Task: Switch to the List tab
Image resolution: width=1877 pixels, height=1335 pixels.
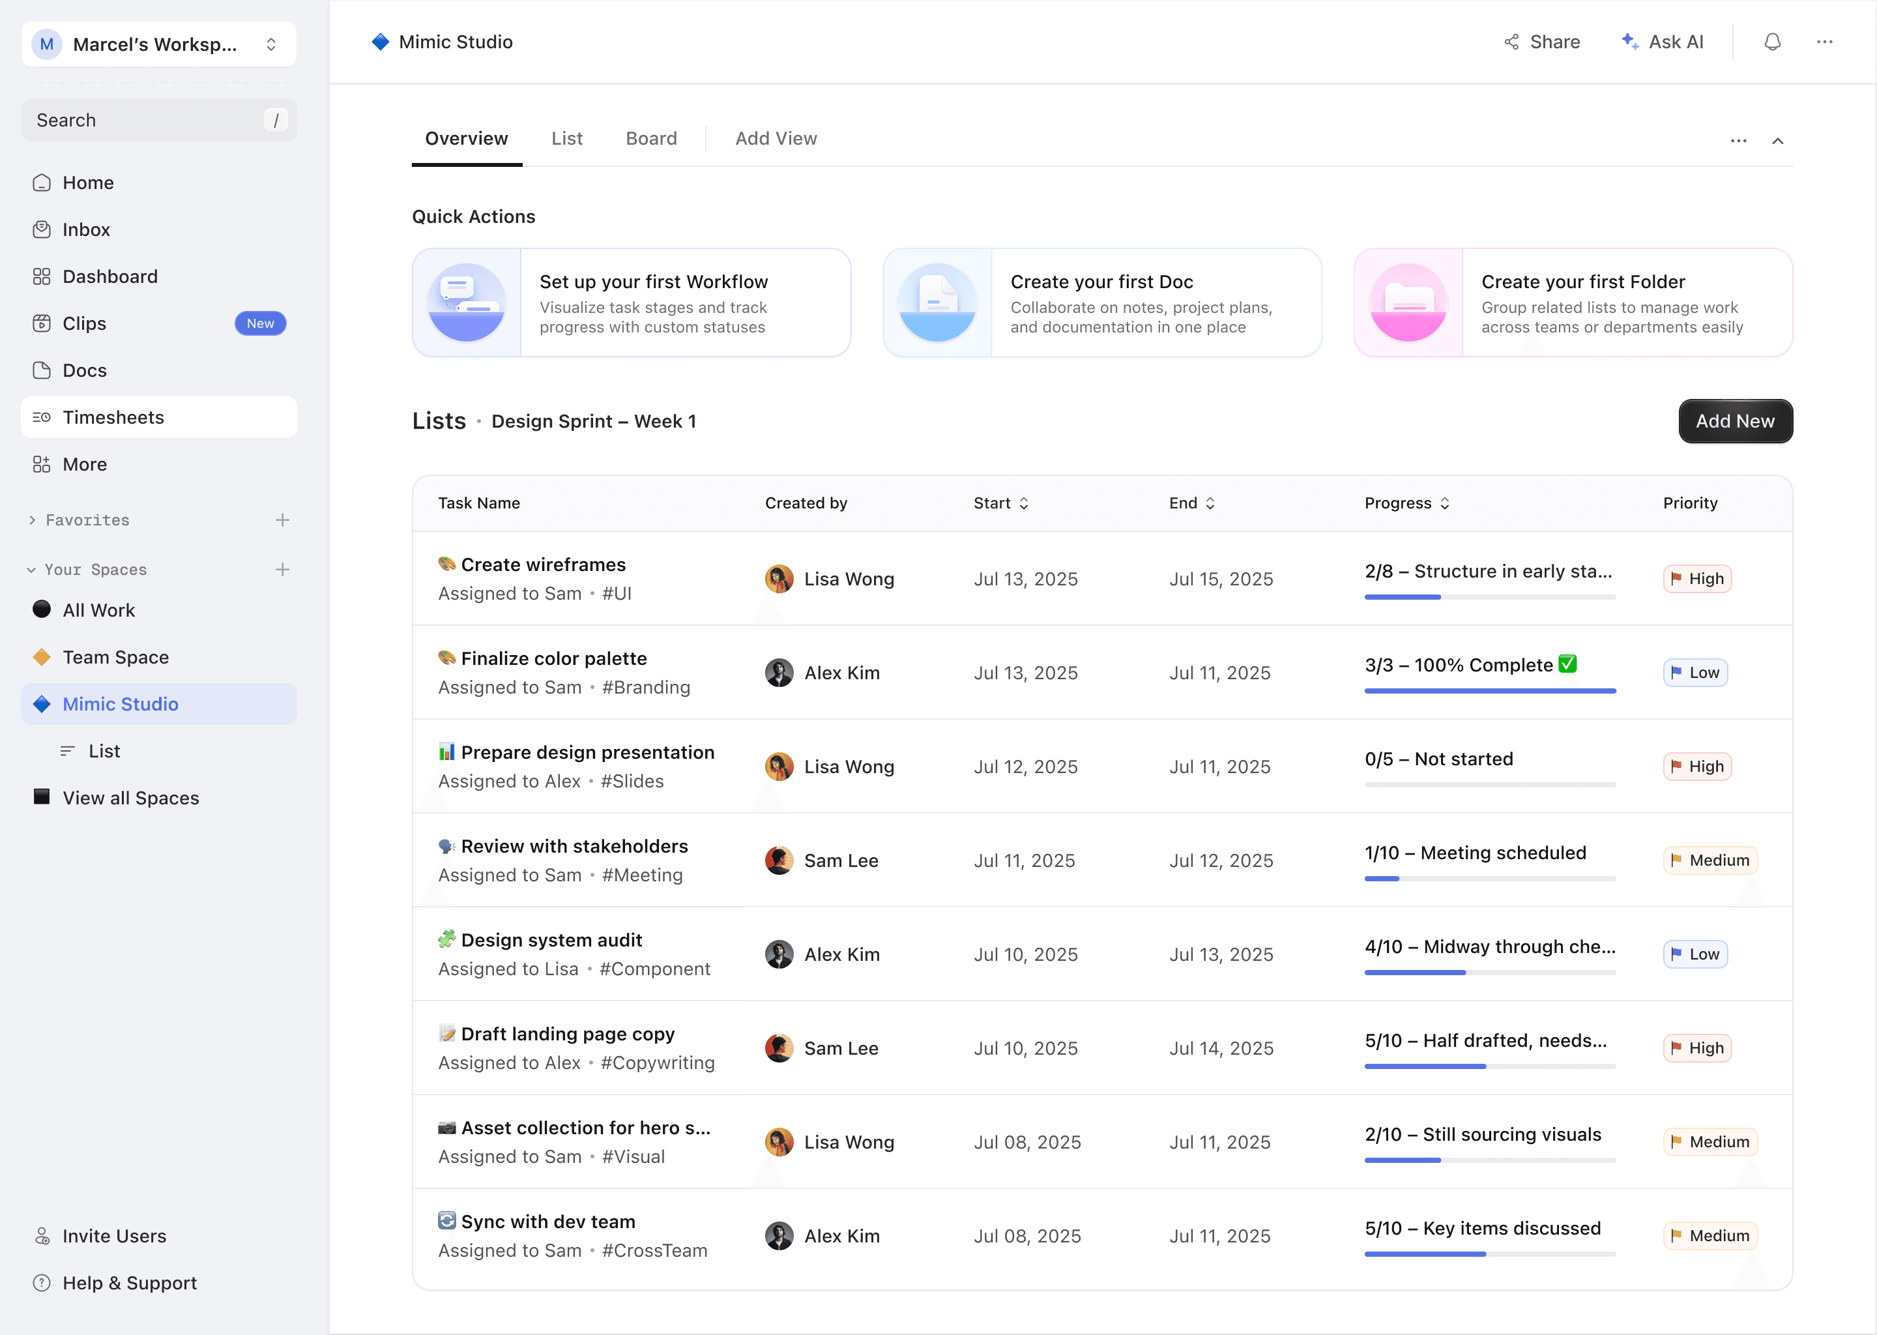Action: pyautogui.click(x=566, y=138)
